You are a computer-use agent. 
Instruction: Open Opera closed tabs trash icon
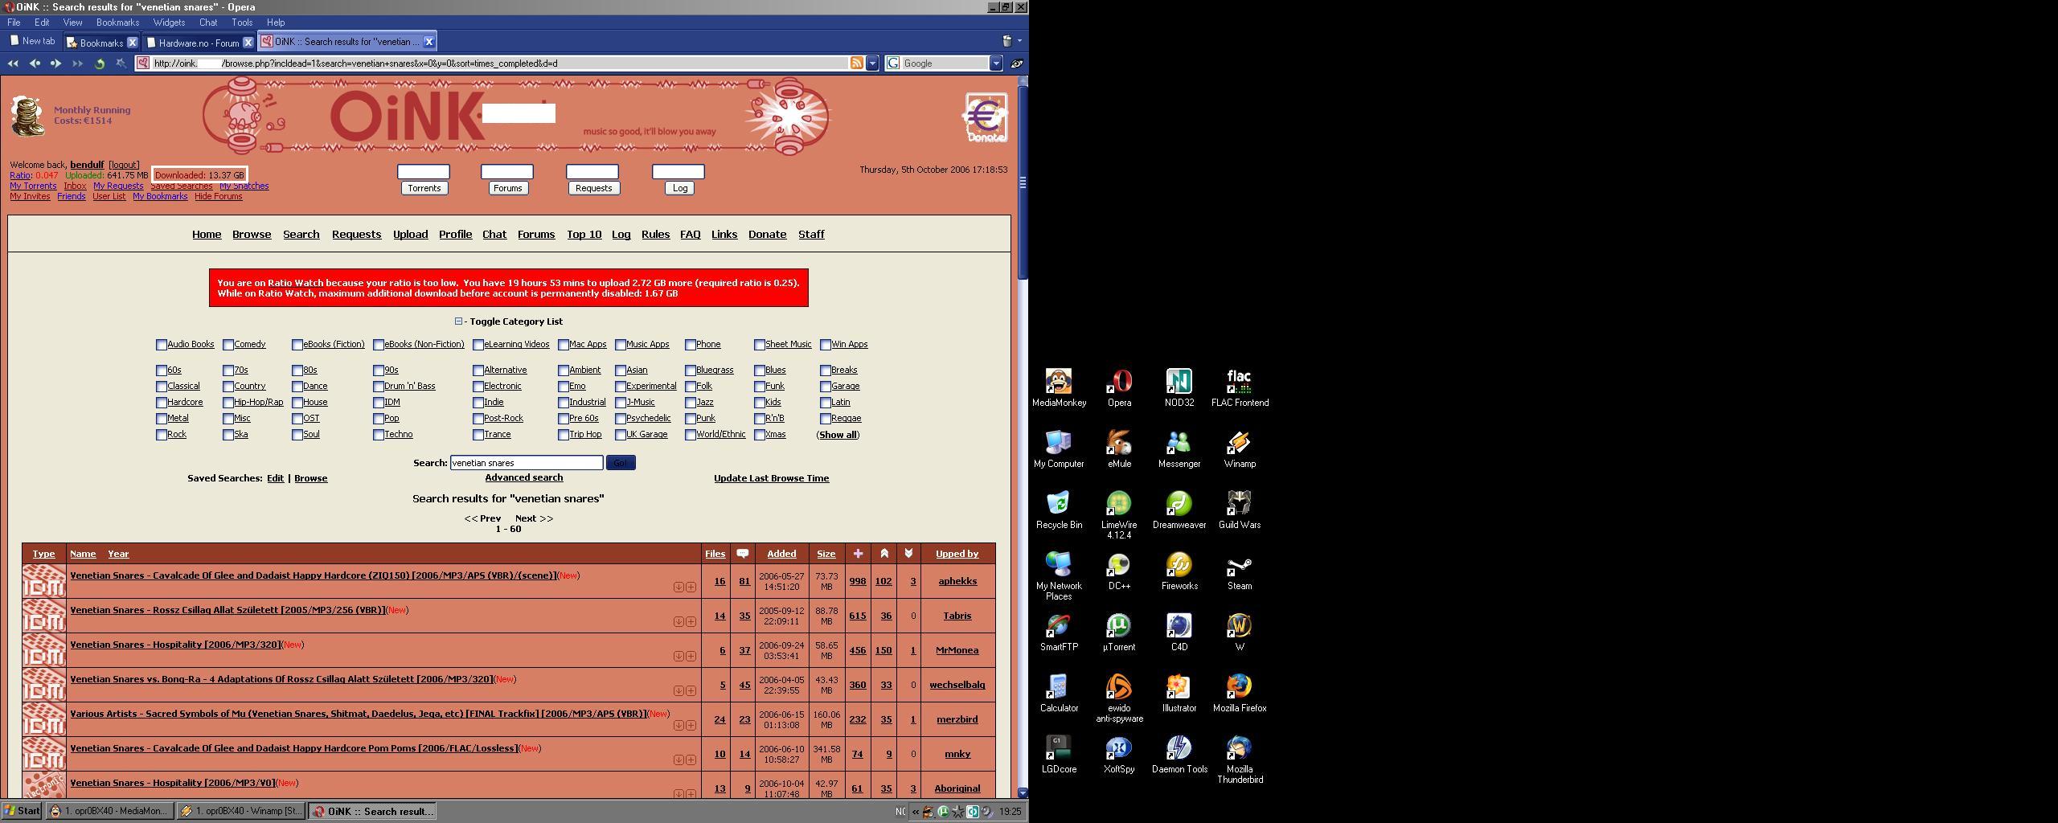(1006, 41)
